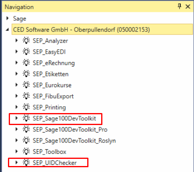Click the lightbulb icon beside SEP_EasyEDI
The height and width of the screenshot is (172, 194).
[26, 52]
